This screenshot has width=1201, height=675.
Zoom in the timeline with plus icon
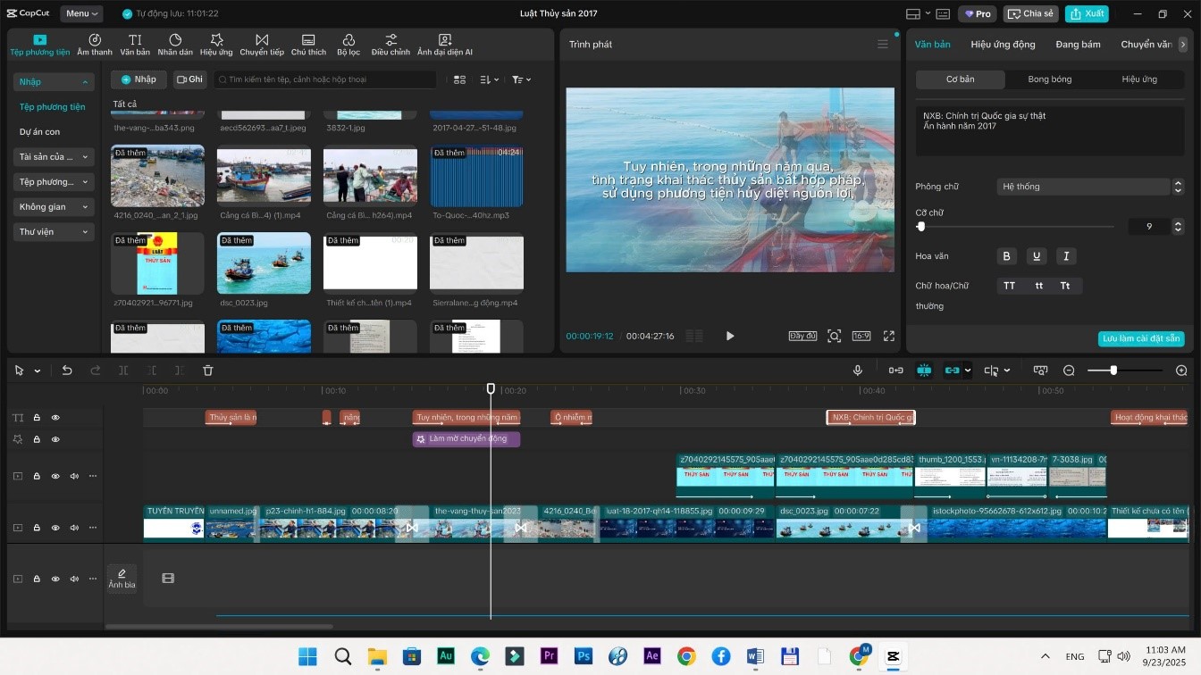[1181, 371]
